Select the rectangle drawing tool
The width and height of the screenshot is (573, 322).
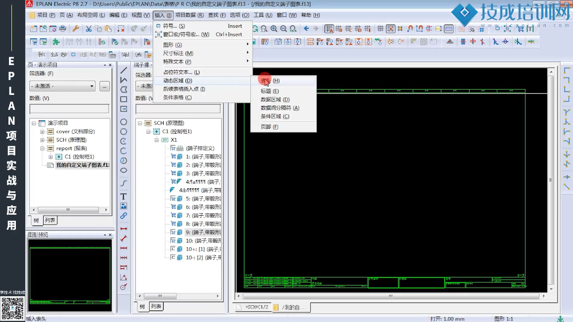(x=123, y=99)
